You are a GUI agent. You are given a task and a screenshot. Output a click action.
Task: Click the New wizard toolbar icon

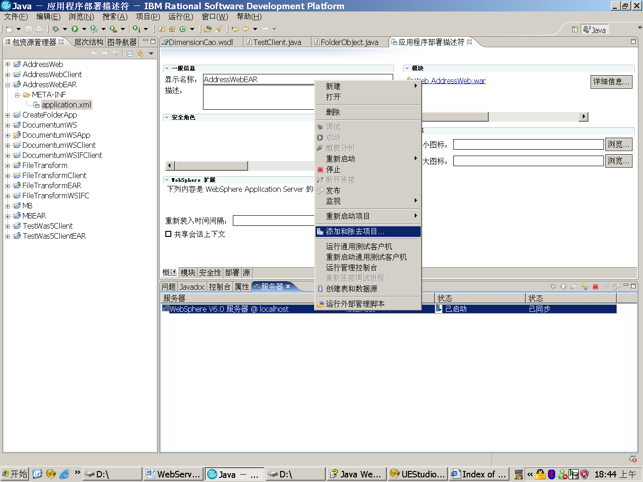[9, 29]
